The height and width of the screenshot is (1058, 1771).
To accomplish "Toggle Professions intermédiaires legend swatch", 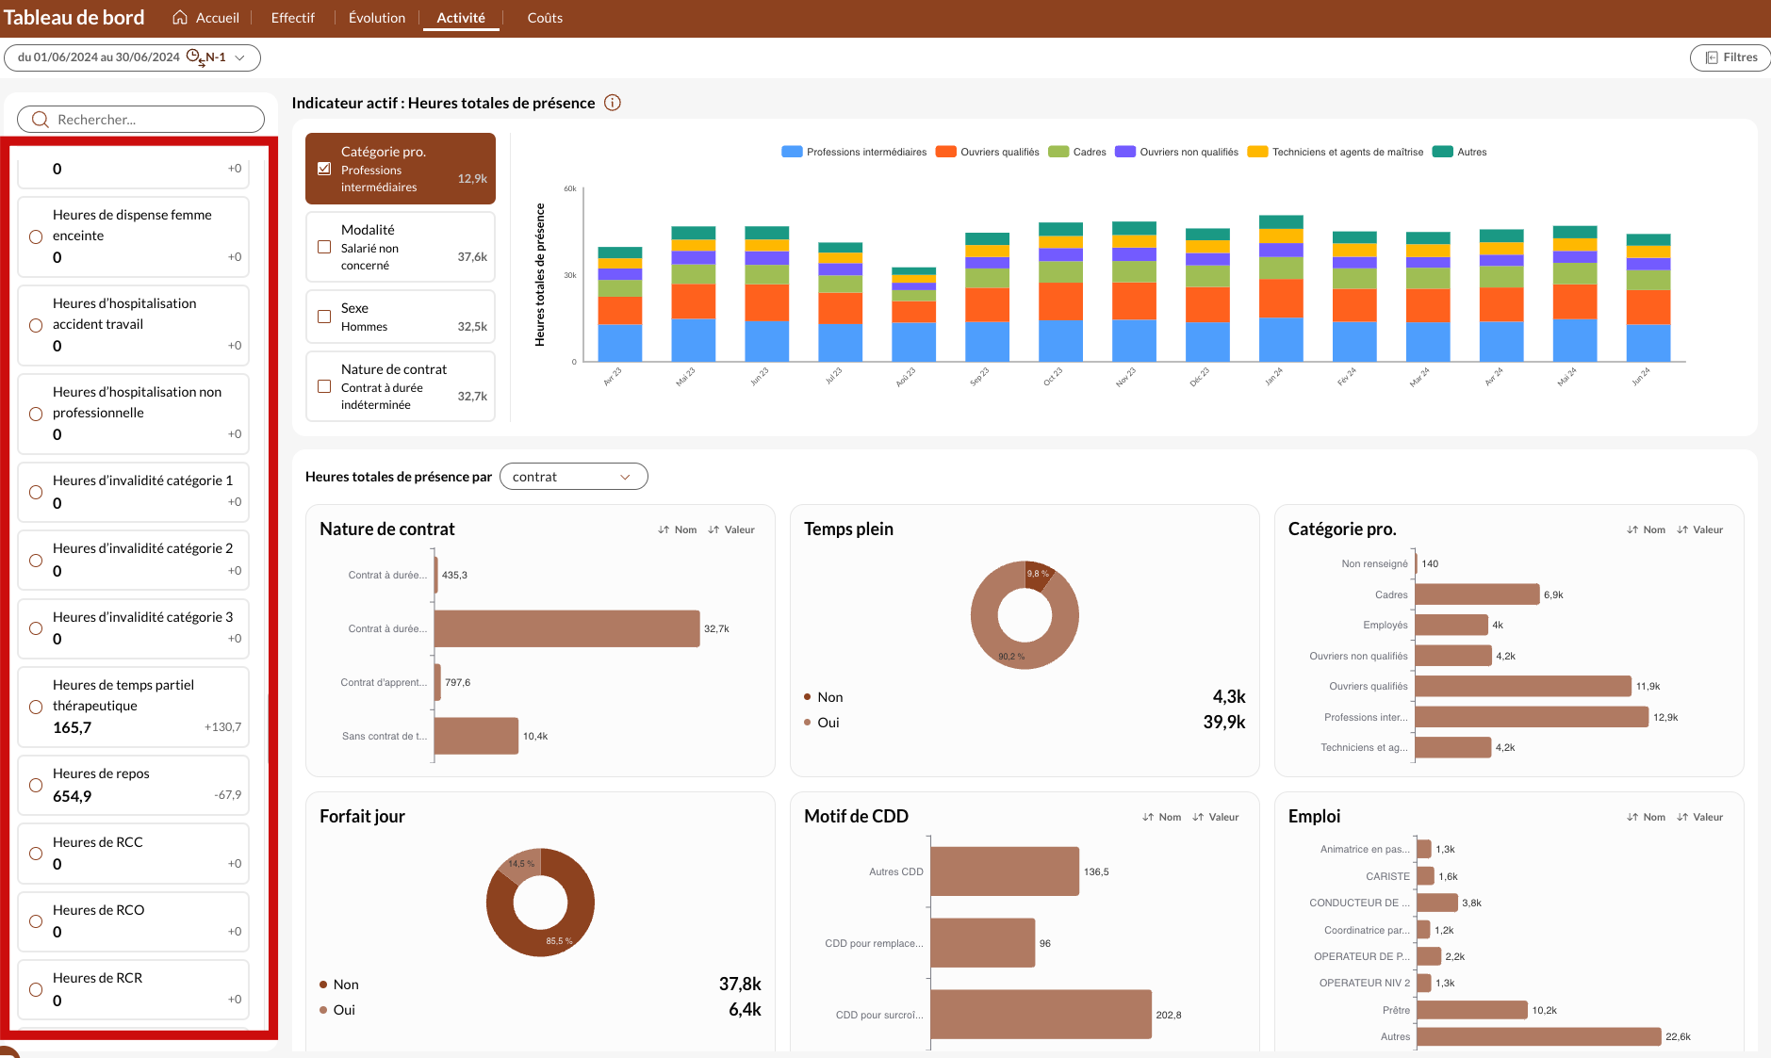I will (792, 152).
